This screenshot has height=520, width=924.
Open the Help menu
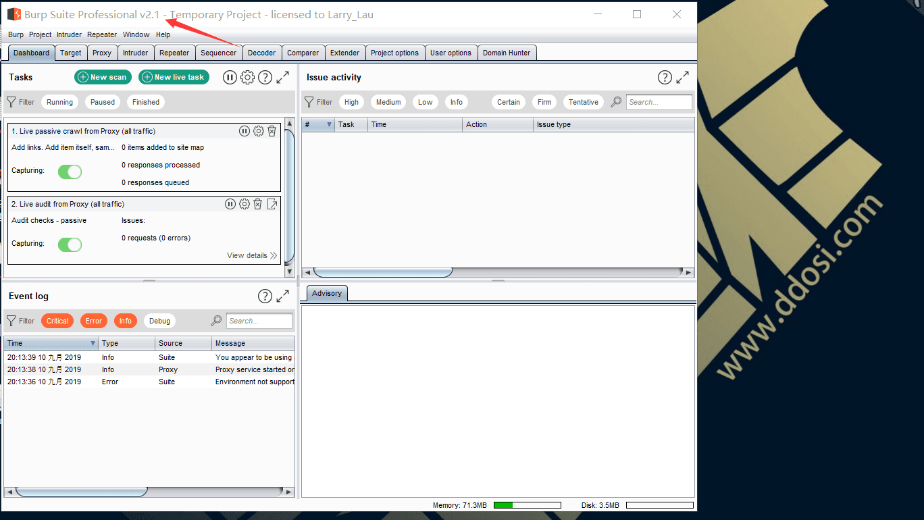click(163, 34)
